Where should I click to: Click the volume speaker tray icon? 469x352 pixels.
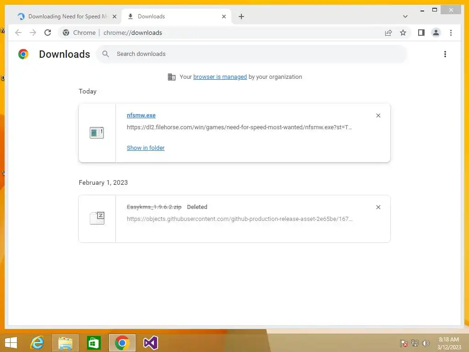coord(425,343)
